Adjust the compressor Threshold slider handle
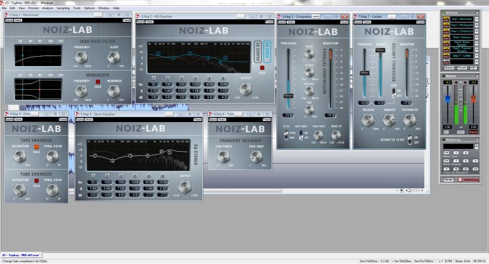Viewport: 489px width, 264px height. (288, 96)
